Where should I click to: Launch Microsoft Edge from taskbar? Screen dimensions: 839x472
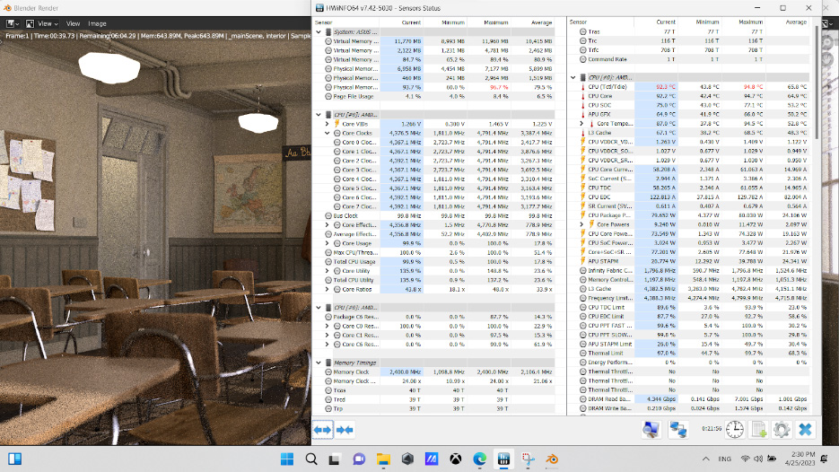pos(479,459)
